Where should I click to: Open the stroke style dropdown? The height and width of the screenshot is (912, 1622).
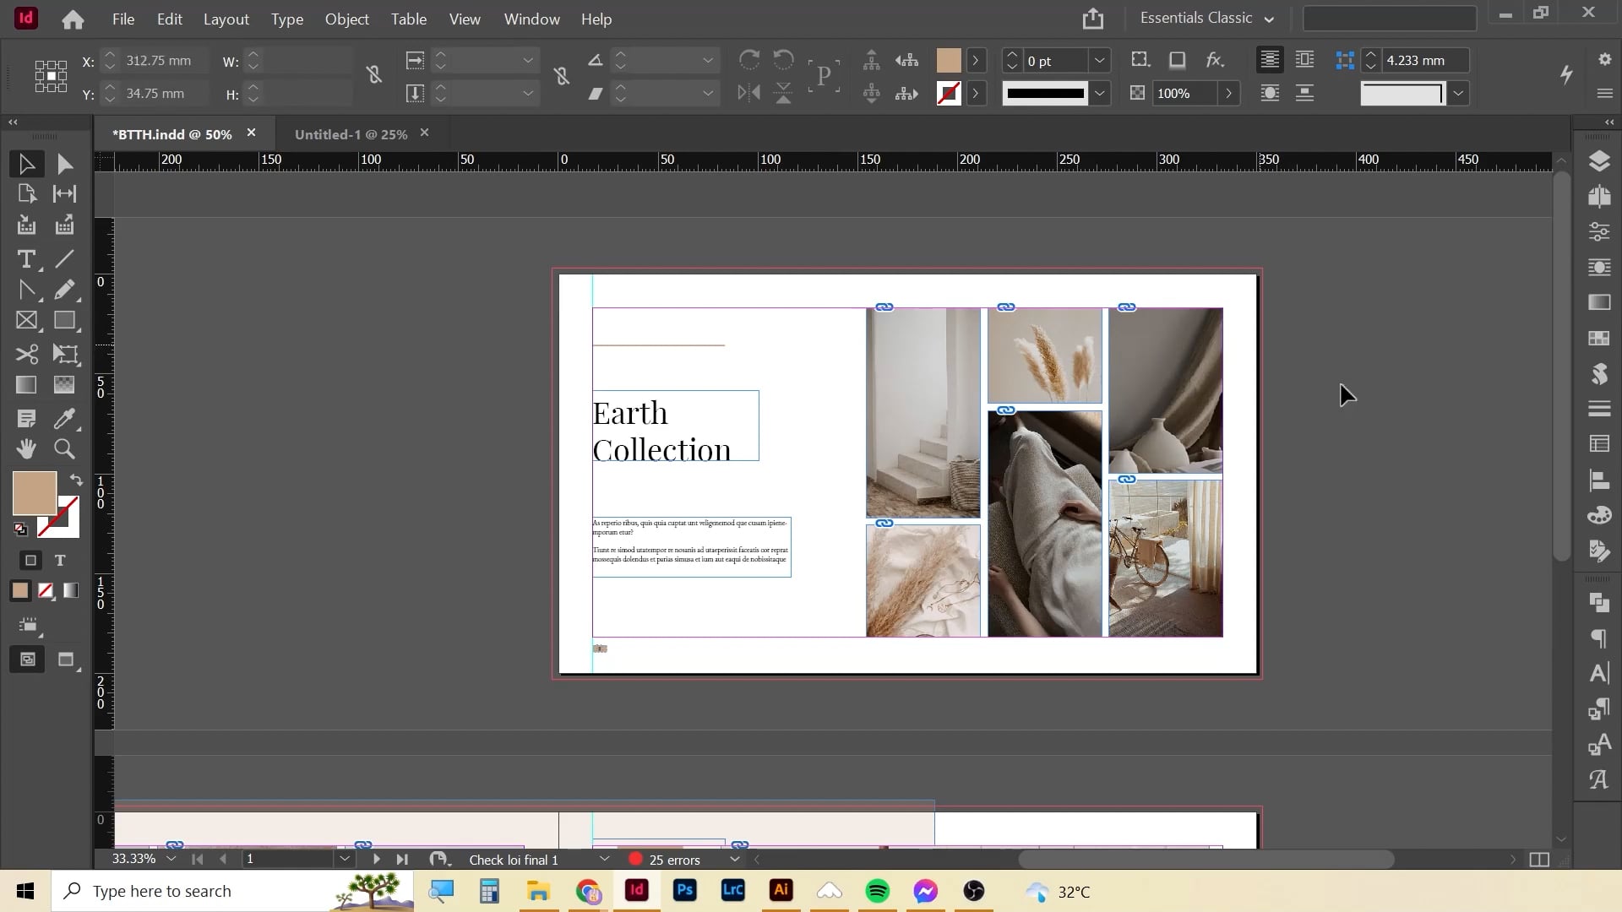[x=1099, y=94]
